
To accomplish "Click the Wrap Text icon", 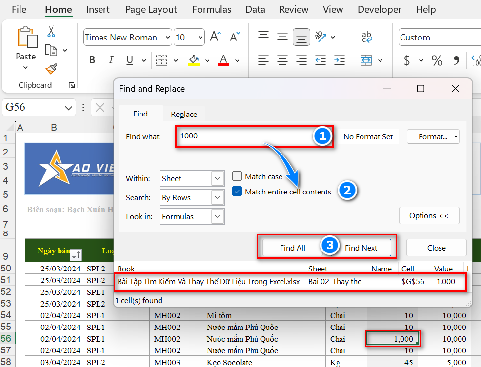I will [x=367, y=37].
